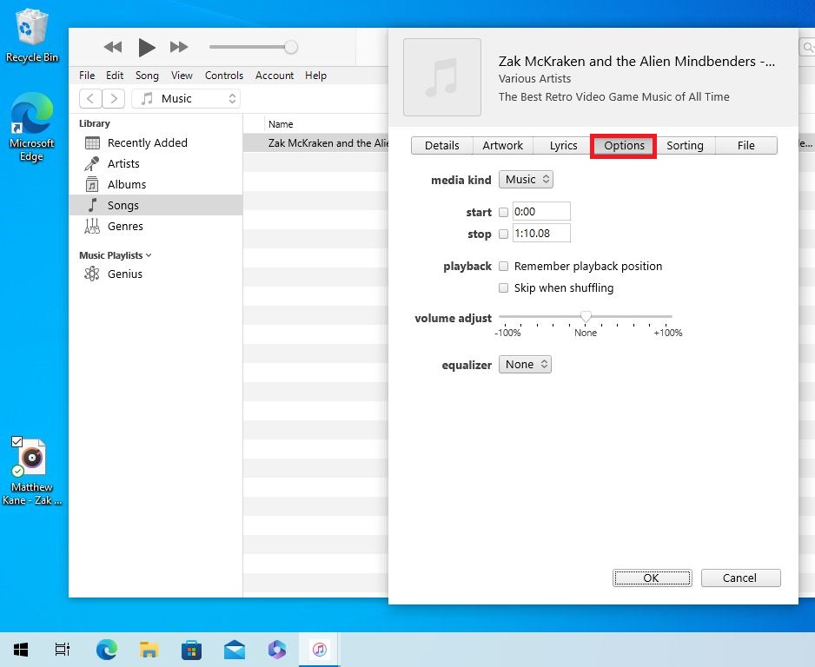
Task: Start playback with the Play button
Action: (x=147, y=47)
